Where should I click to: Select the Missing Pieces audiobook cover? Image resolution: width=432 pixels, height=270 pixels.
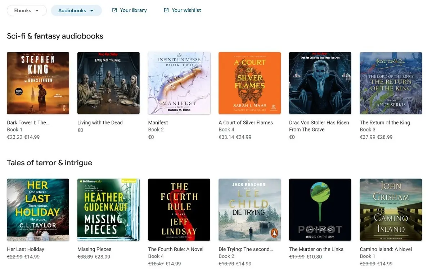tap(109, 210)
